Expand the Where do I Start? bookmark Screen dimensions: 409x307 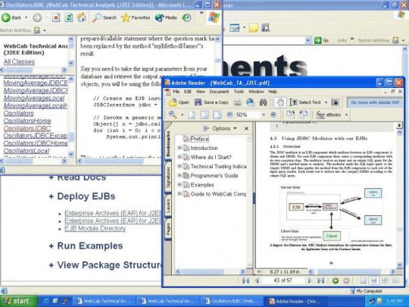[x=180, y=157]
